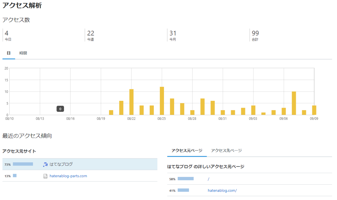Click the 13% share bar
Screen dimensions: 337x200
[15, 176]
